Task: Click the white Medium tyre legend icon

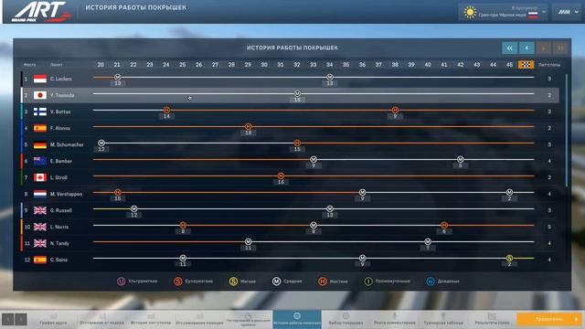Action: (x=276, y=281)
